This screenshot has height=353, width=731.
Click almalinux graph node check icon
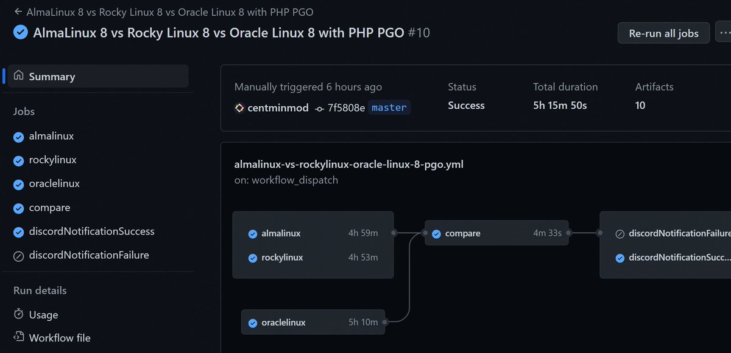click(x=252, y=234)
